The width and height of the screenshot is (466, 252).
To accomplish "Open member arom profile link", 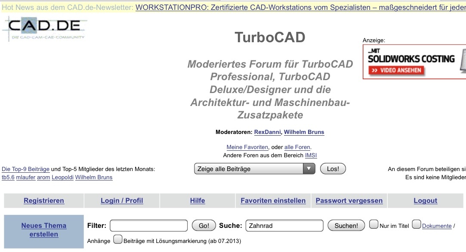I will 43,177.
